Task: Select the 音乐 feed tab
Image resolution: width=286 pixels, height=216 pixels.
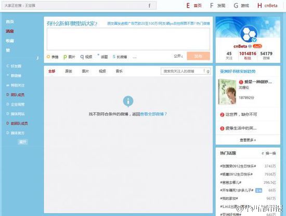Action: tap(119, 71)
